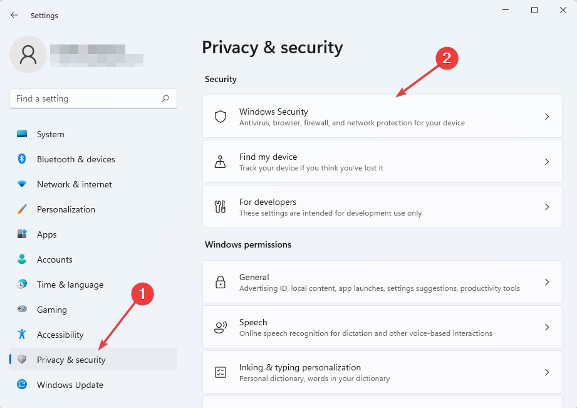Open the Apps settings category
The image size is (577, 408).
(46, 234)
